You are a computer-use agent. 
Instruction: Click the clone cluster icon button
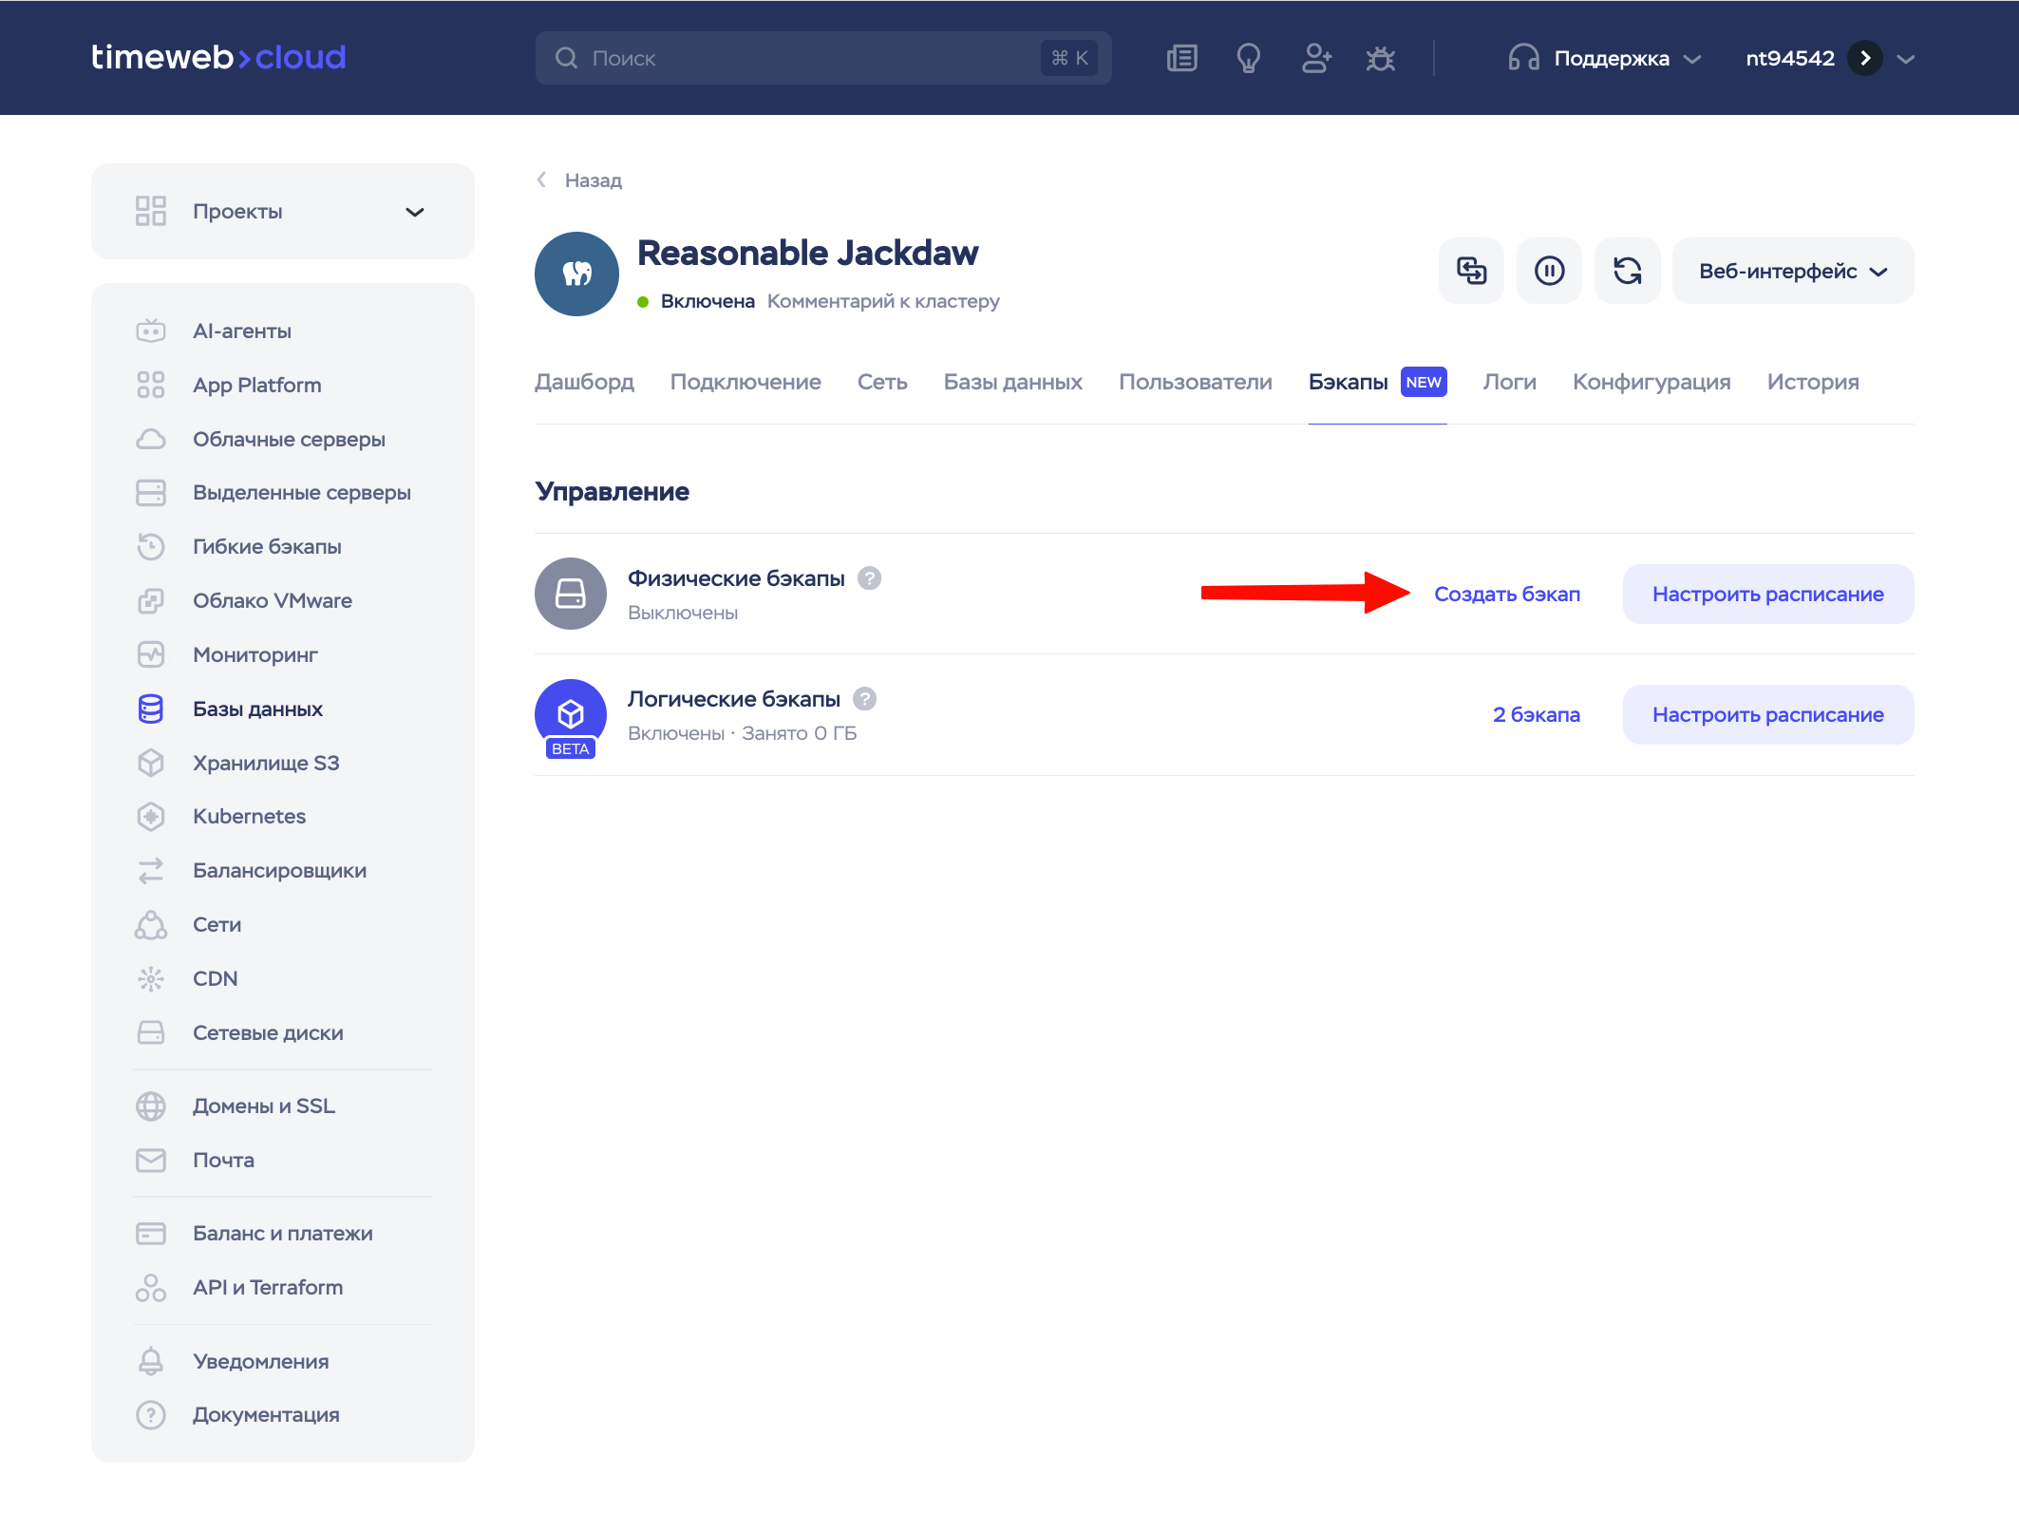[x=1471, y=271]
